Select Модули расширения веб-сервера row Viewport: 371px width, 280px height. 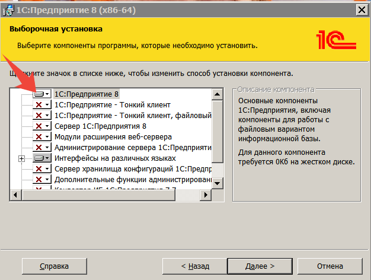click(x=113, y=136)
